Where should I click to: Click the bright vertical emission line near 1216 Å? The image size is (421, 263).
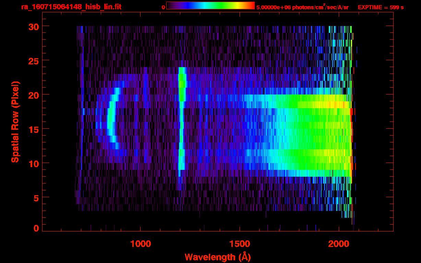pos(182,118)
